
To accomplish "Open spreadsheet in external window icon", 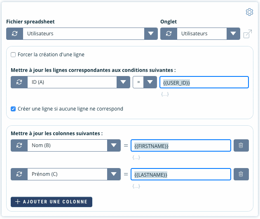I will coord(248,34).
